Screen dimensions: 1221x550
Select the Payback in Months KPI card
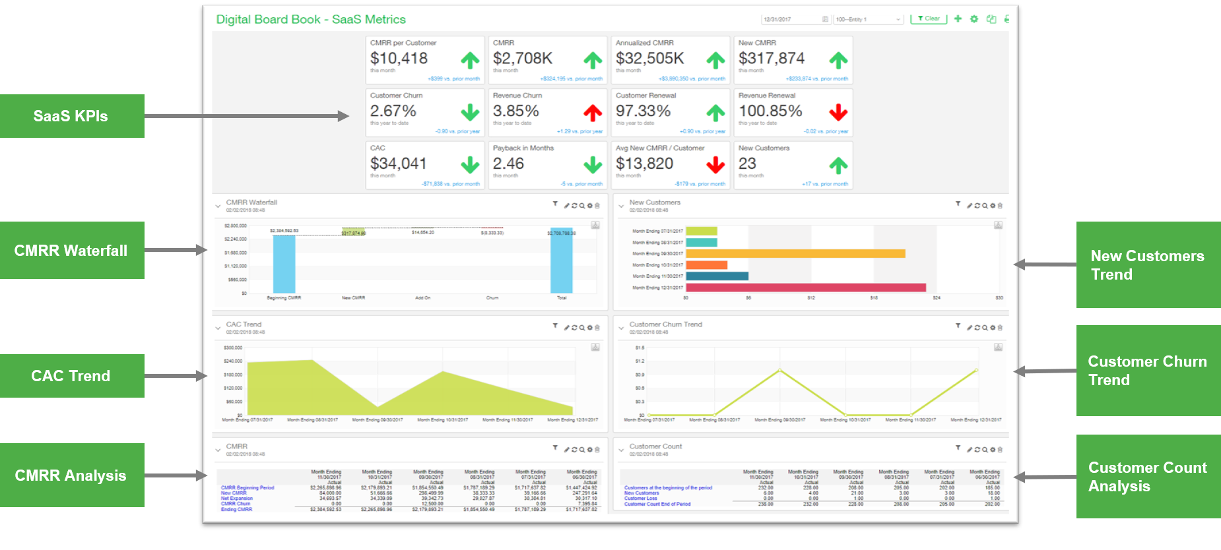(x=548, y=166)
